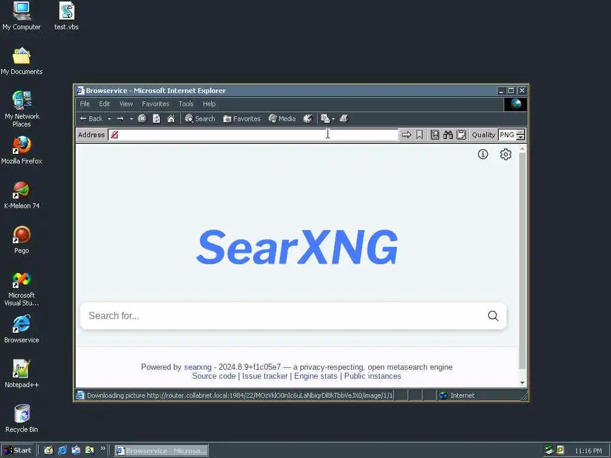This screenshot has width=611, height=458.
Task: Select the My Documents desktop icon
Action: (x=21, y=61)
